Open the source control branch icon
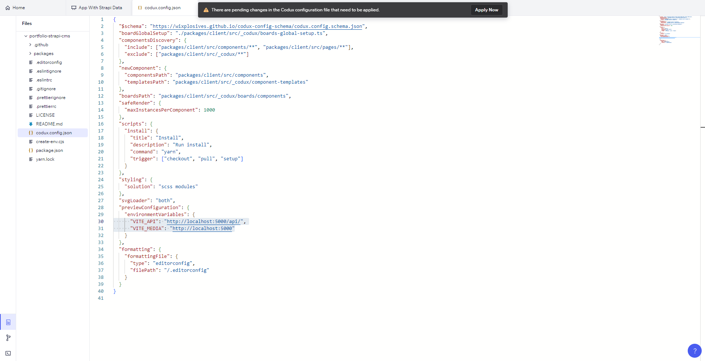The image size is (705, 361). point(8,338)
